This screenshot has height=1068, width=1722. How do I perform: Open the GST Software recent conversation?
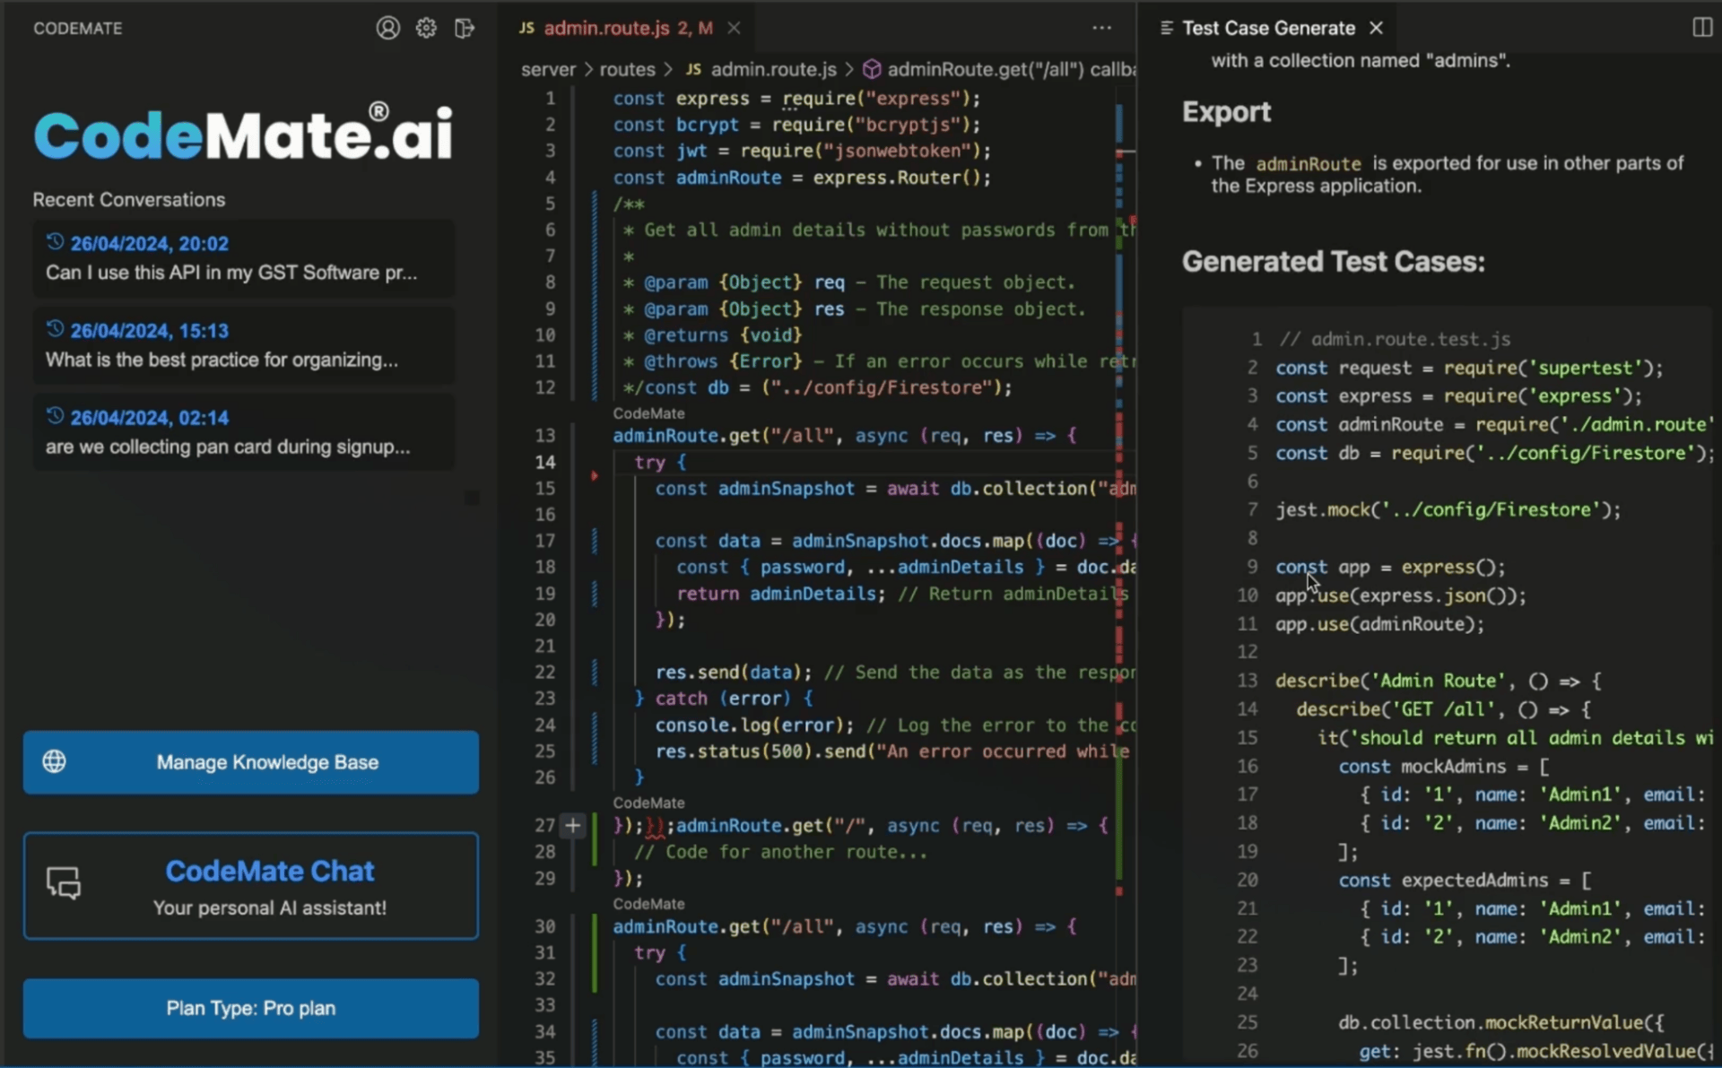(x=231, y=273)
